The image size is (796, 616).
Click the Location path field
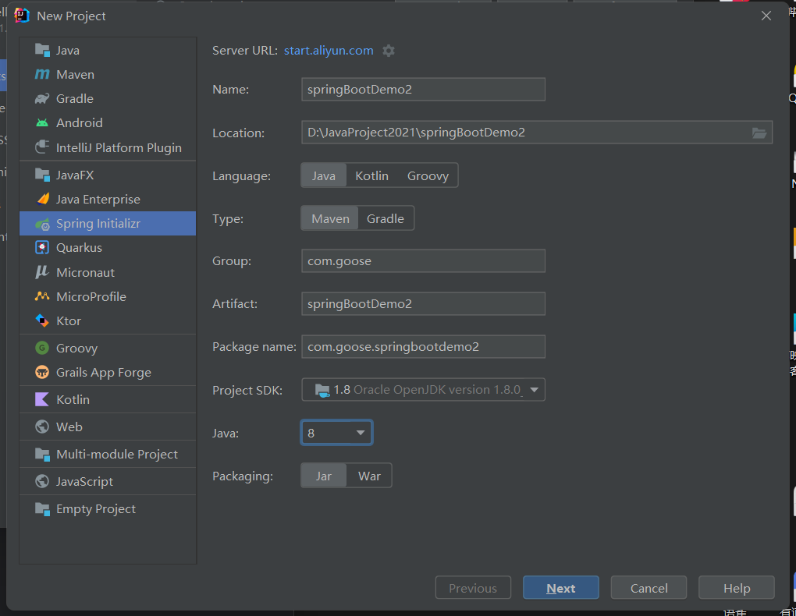[537, 133]
